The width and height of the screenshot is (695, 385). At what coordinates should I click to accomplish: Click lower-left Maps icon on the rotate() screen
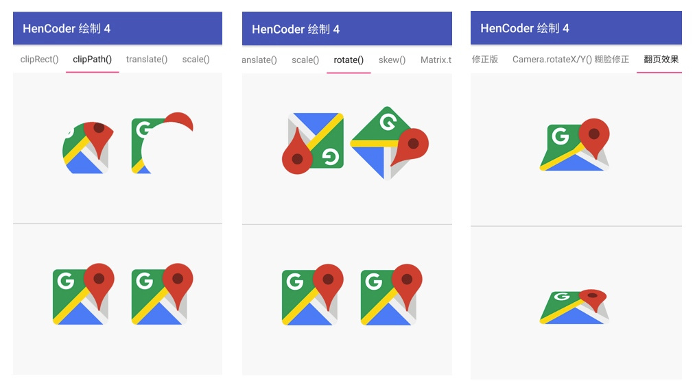[312, 295]
